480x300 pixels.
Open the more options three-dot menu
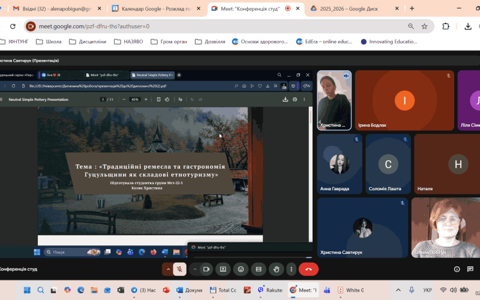pyautogui.click(x=291, y=269)
